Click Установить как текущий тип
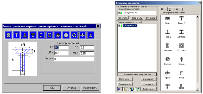 pyautogui.click(x=137, y=74)
